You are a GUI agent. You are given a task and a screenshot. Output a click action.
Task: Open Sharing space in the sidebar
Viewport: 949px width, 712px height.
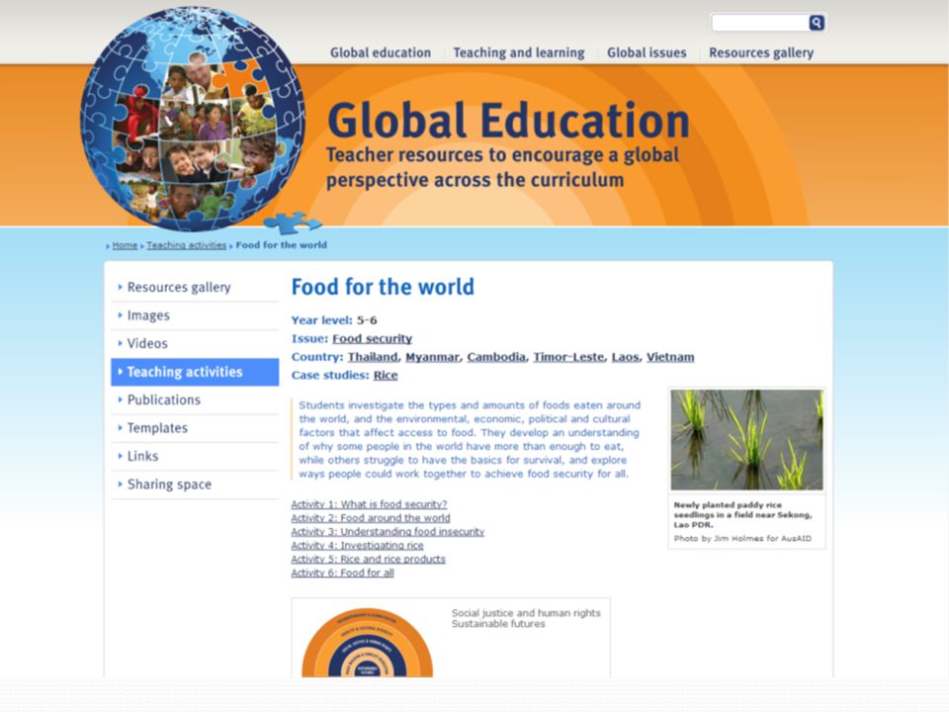pos(195,485)
